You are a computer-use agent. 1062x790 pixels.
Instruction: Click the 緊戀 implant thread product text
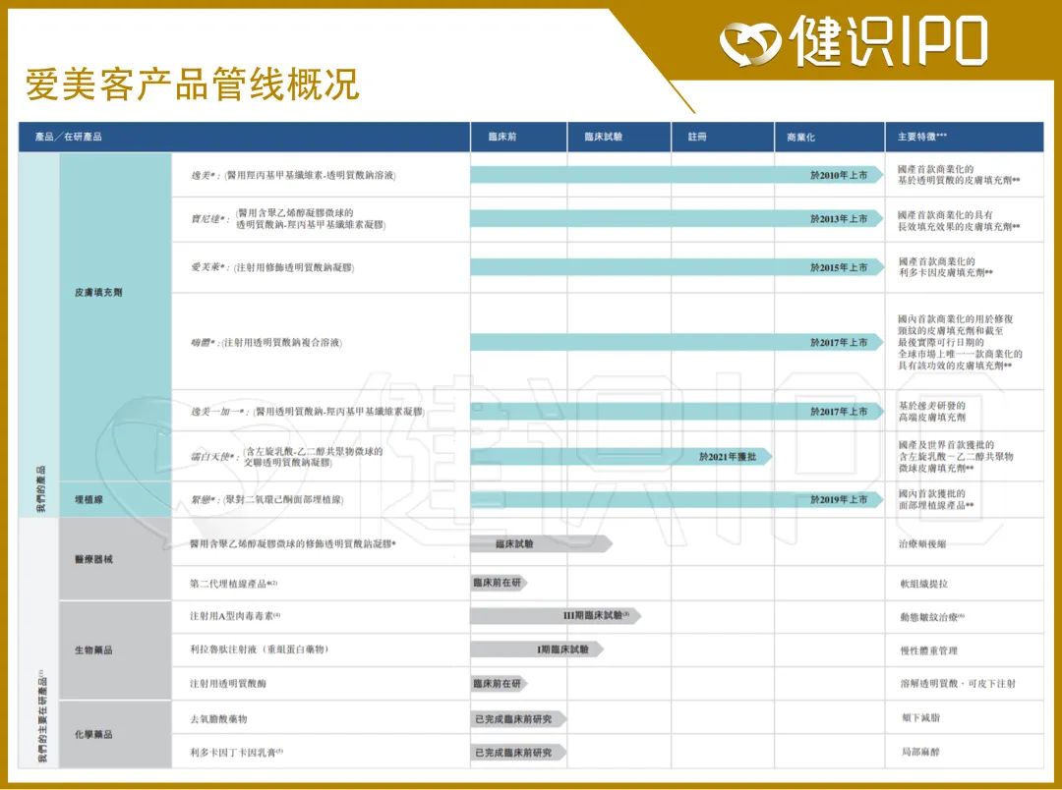(266, 499)
